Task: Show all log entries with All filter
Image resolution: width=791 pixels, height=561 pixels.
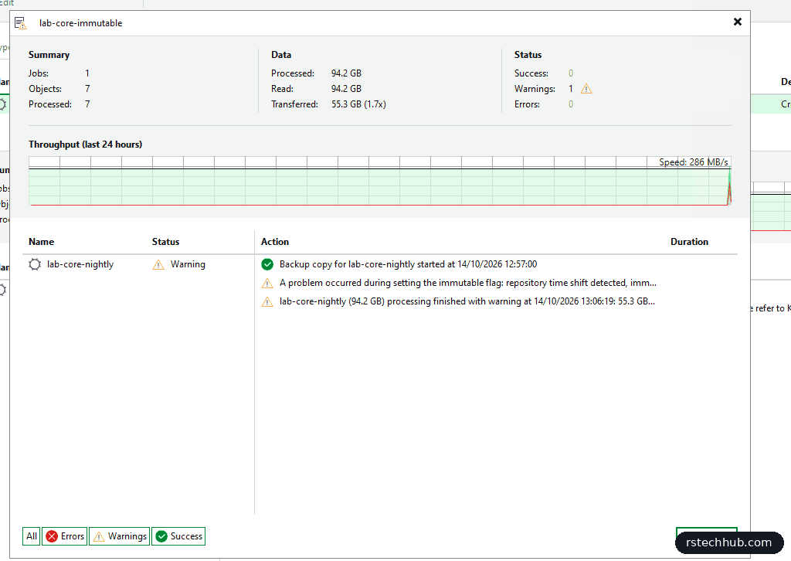Action: [31, 536]
